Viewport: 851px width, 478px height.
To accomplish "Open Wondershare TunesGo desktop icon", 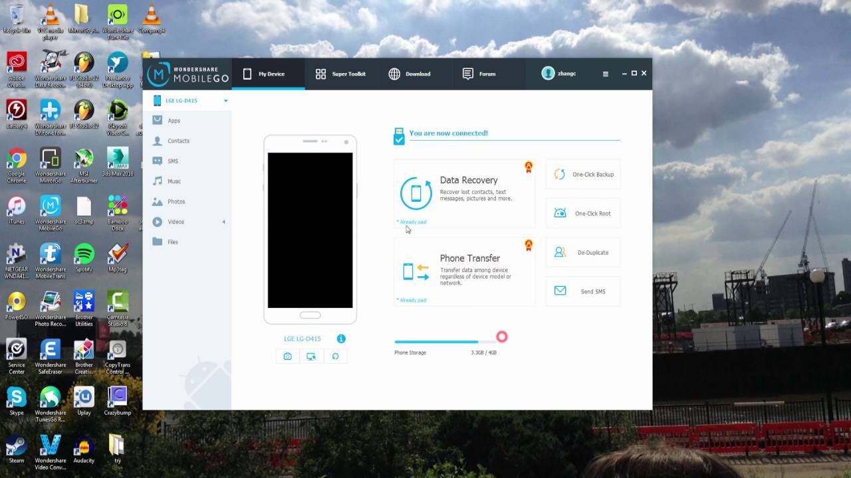I will point(118,22).
